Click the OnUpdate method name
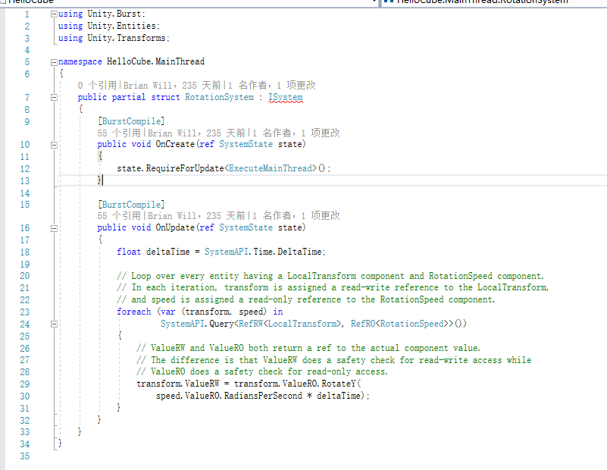The image size is (607, 470). tap(175, 227)
